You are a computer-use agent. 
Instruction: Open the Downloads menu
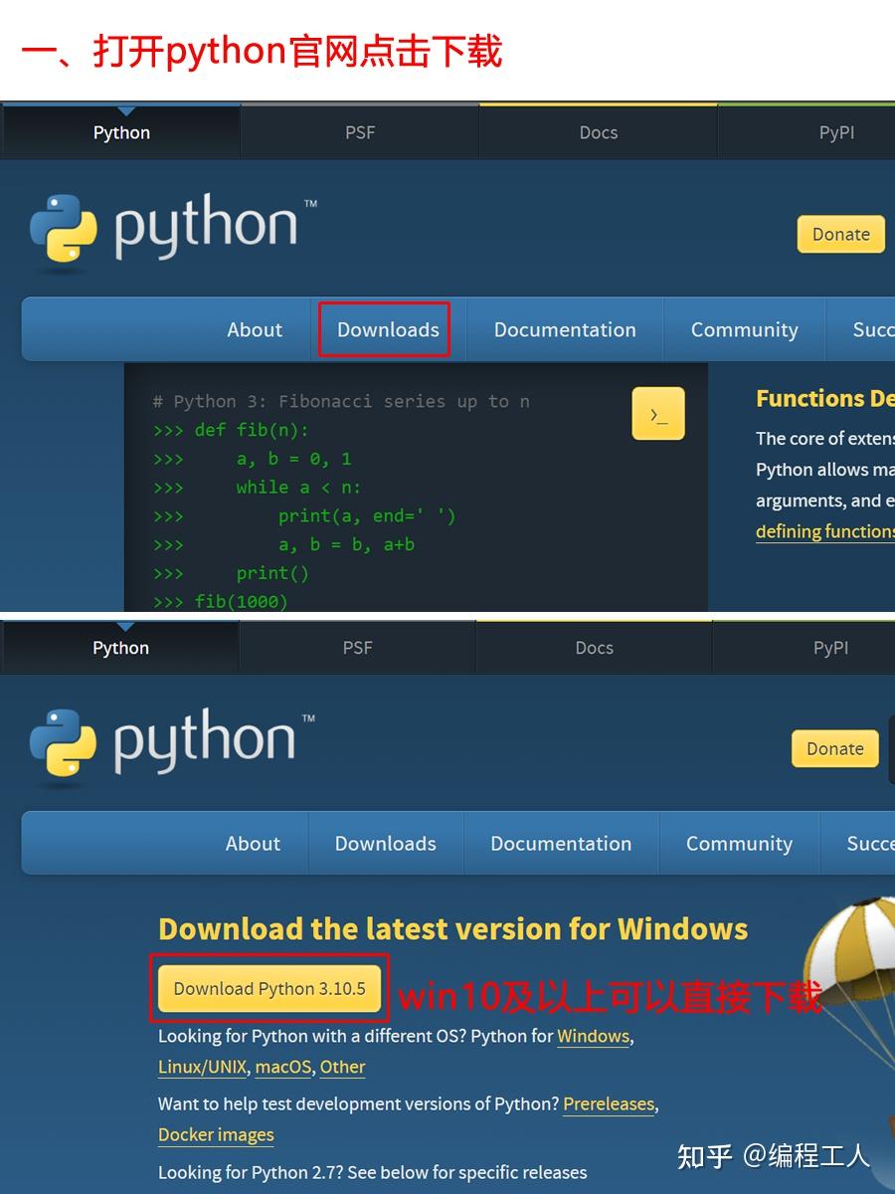tap(387, 329)
